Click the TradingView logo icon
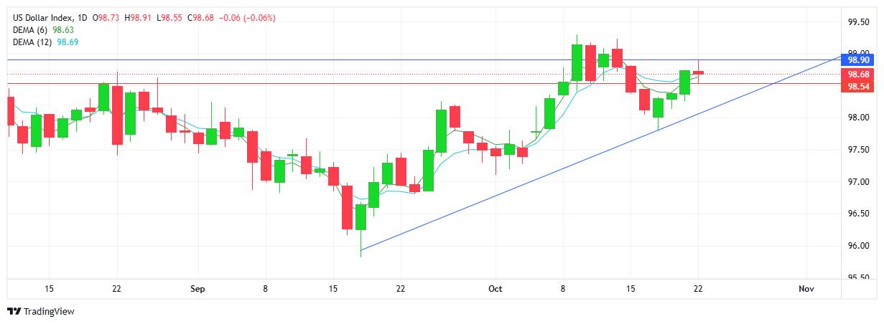This screenshot has width=884, height=324. coord(14,312)
